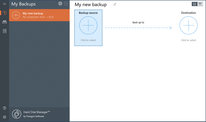Screen dimensions: 206x122
Task: Click 'No schedule: N/A → N/A' status text
Action: (x=38, y=17)
